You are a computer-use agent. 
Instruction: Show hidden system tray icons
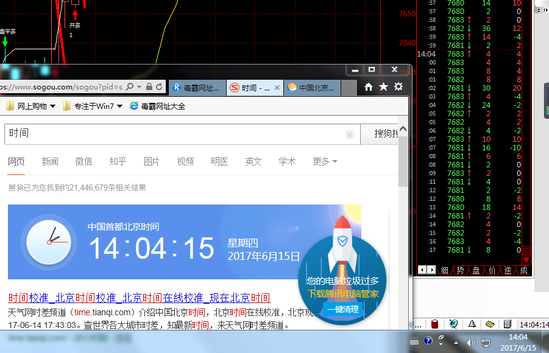[x=456, y=342]
